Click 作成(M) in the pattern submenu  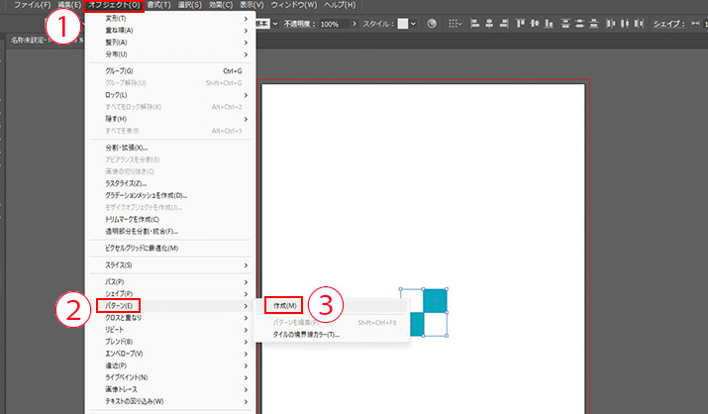tap(286, 306)
